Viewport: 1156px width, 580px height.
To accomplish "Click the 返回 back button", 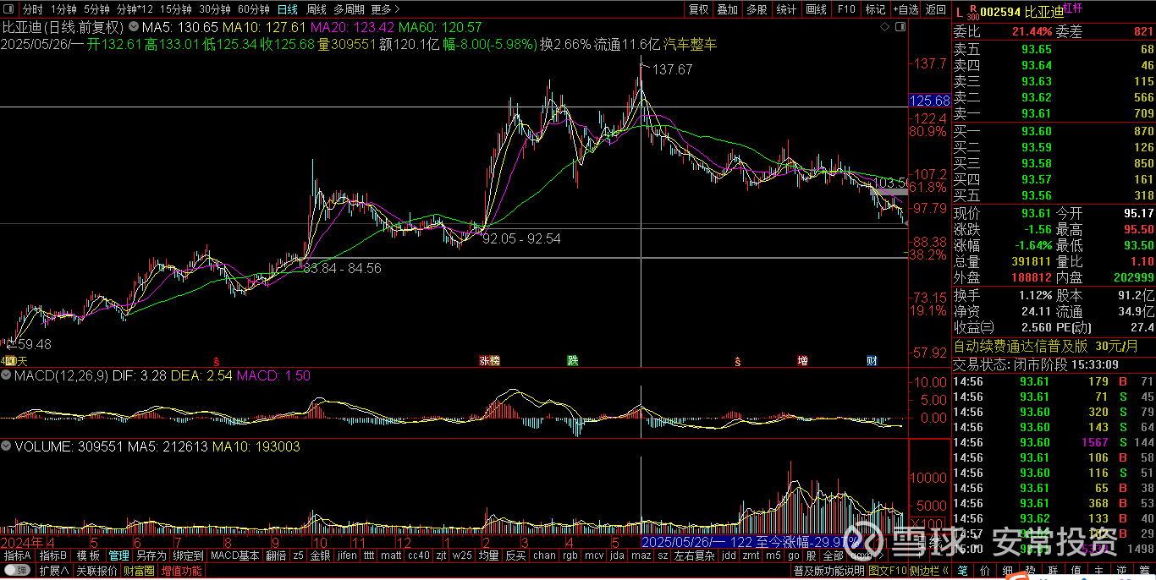I will point(935,9).
